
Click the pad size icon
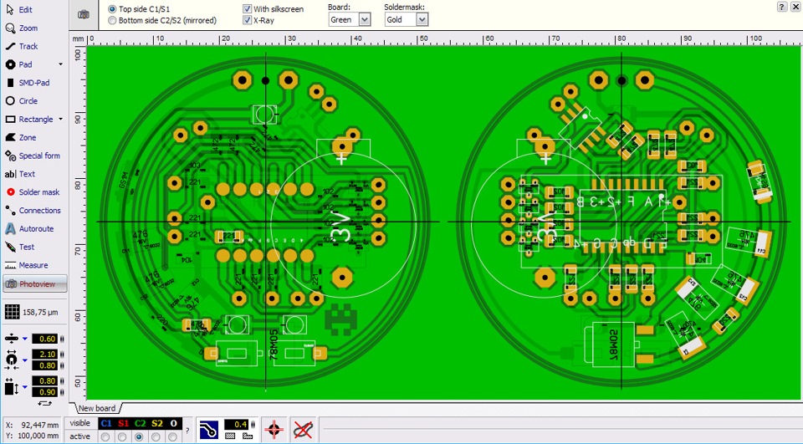point(11,360)
